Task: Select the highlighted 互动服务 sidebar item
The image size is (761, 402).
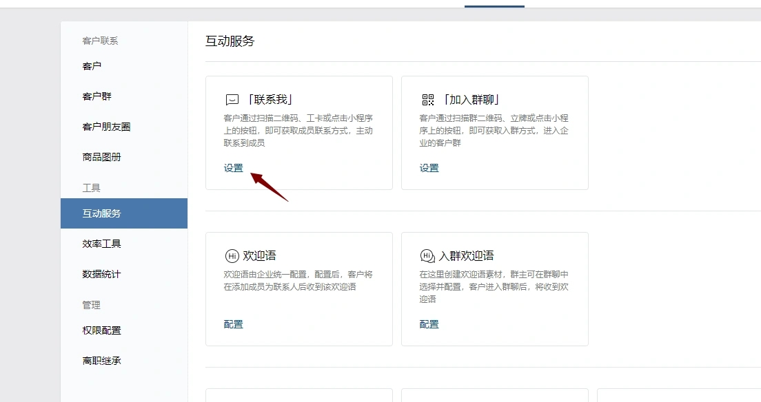Action: [124, 213]
